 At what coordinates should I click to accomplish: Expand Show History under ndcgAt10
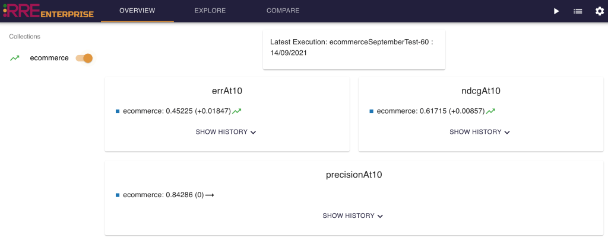[480, 132]
